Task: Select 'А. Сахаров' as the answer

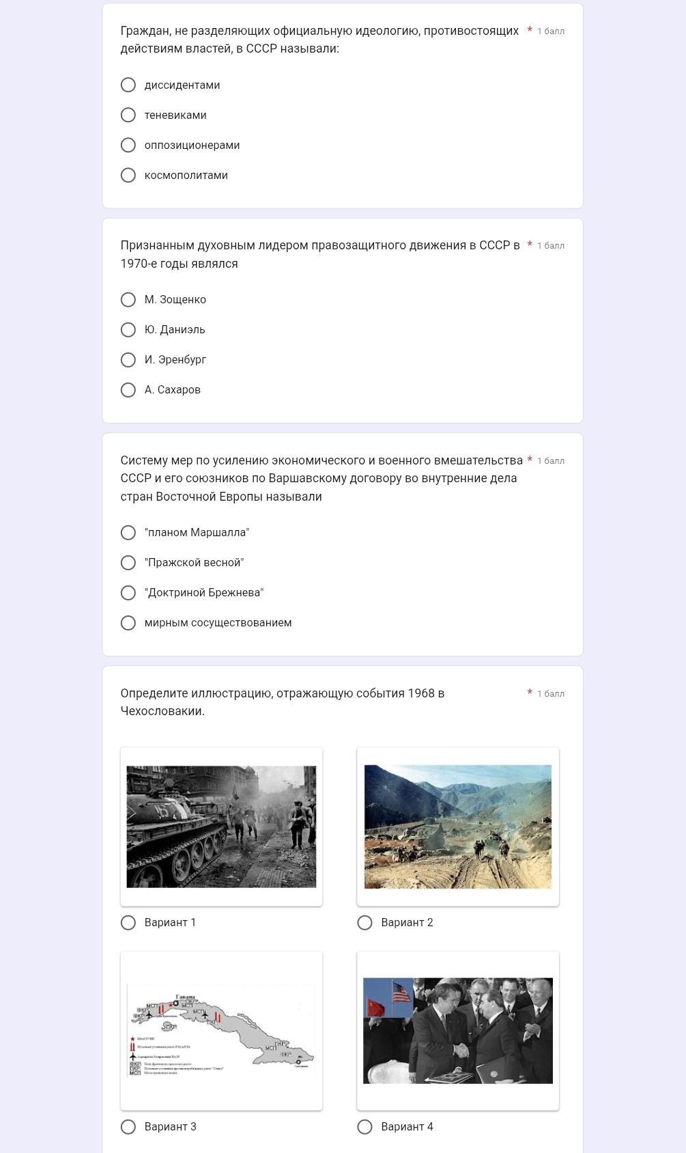Action: pos(128,390)
